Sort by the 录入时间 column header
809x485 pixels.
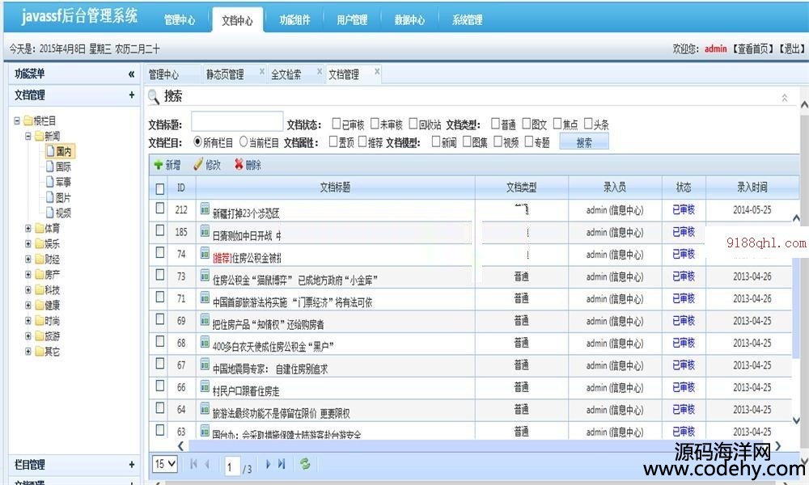tap(752, 187)
